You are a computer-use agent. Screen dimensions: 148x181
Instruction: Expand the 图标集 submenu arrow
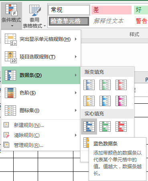76,111
